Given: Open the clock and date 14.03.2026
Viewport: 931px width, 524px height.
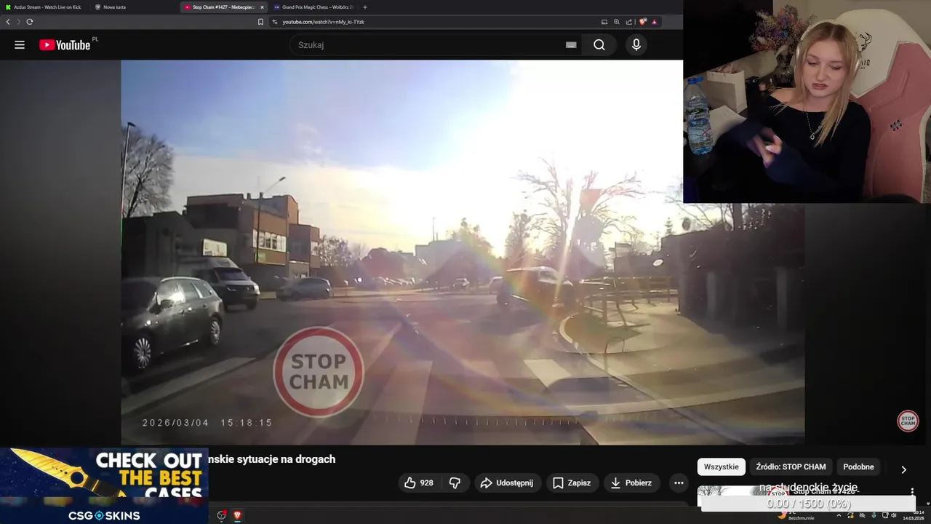Looking at the screenshot, I should [x=914, y=515].
